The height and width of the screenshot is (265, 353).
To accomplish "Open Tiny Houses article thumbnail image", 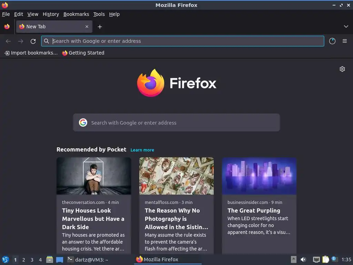I will (x=94, y=176).
